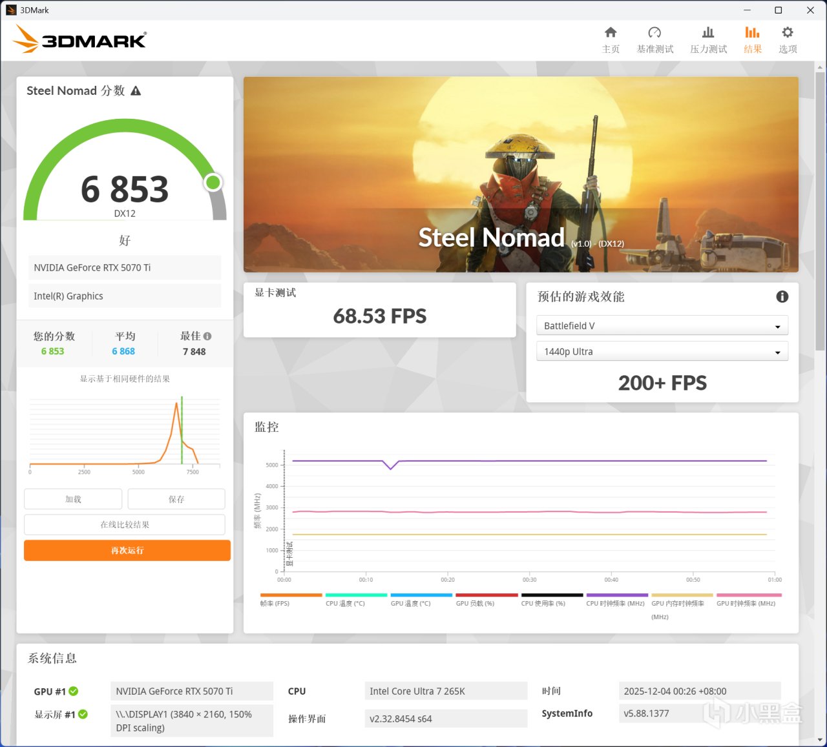Click the warning triangle beside Steel Nomad 分数

(136, 91)
